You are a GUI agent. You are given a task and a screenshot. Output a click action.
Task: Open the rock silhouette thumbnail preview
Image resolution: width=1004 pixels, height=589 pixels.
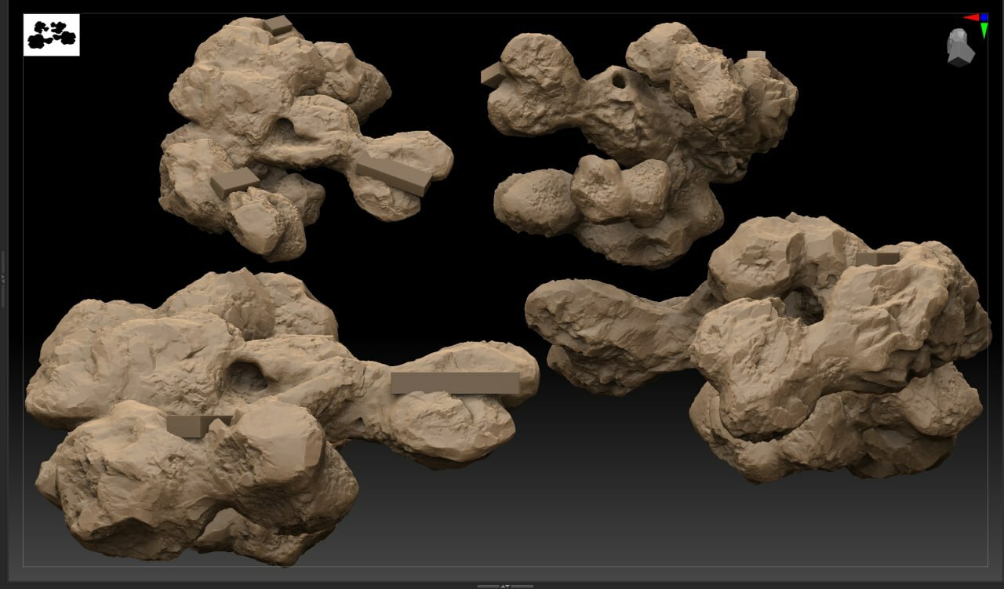coord(52,35)
